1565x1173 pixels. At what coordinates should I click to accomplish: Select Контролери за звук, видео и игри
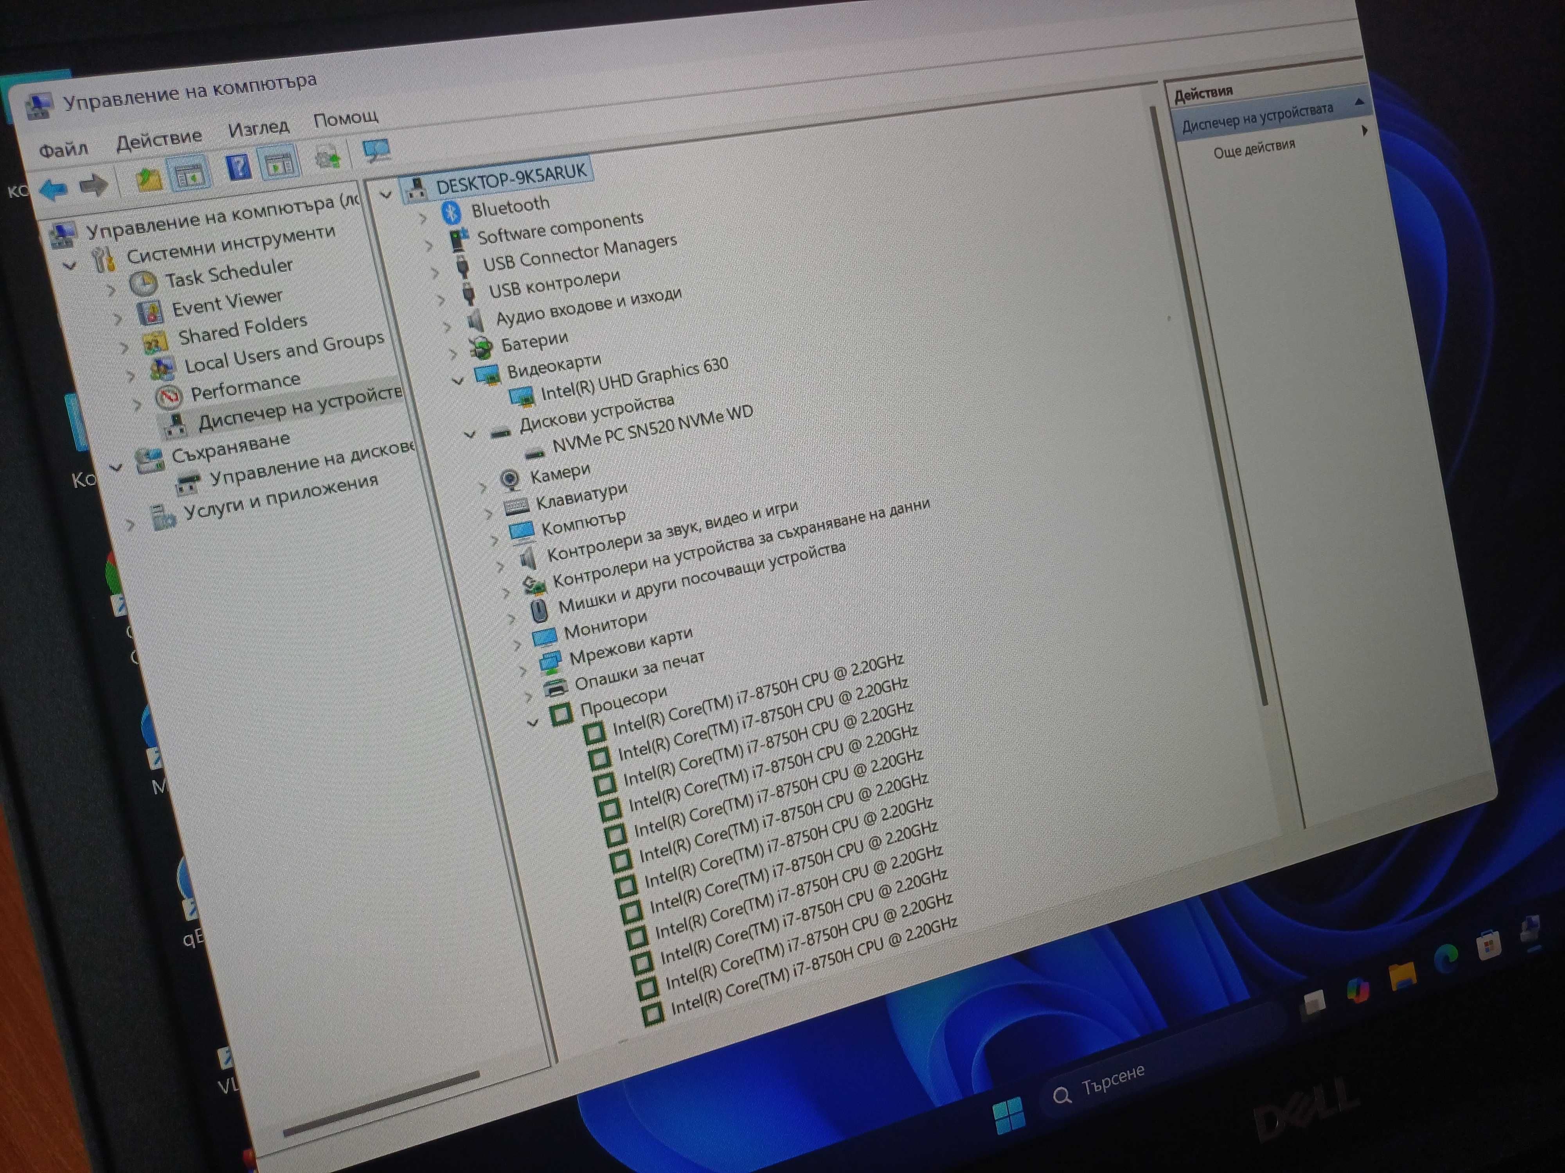click(x=672, y=530)
